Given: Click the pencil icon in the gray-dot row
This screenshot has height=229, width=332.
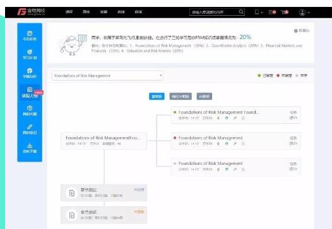Looking at the screenshot, I should click(x=235, y=169).
